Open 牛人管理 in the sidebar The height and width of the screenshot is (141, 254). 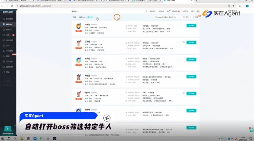tap(9, 51)
